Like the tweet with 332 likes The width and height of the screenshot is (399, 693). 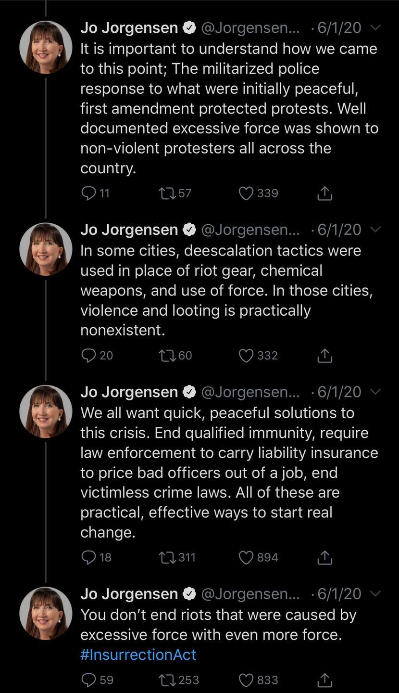click(246, 356)
